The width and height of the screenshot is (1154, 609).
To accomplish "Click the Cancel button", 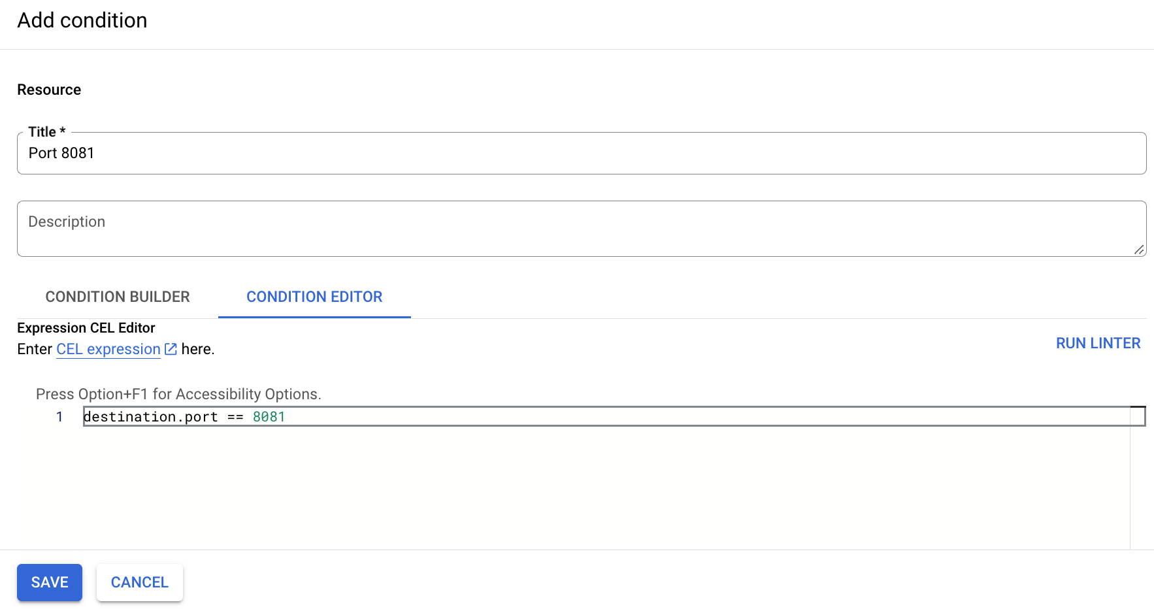I will point(139,582).
